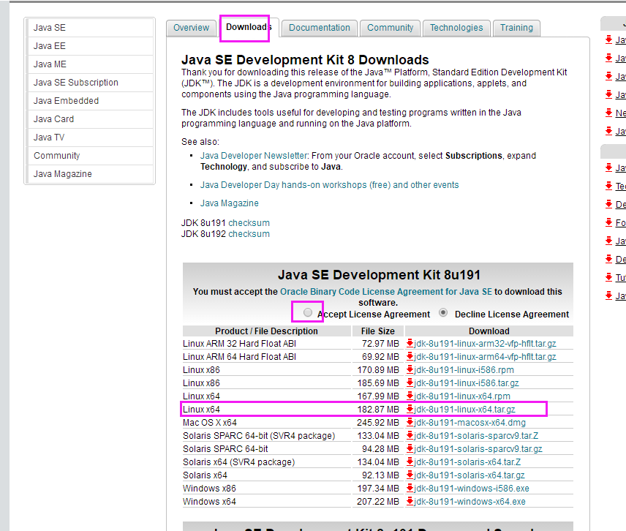Click the Download column header
The width and height of the screenshot is (626, 531).
[489, 331]
